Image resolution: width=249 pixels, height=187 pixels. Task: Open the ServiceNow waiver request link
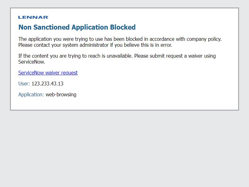(48, 73)
